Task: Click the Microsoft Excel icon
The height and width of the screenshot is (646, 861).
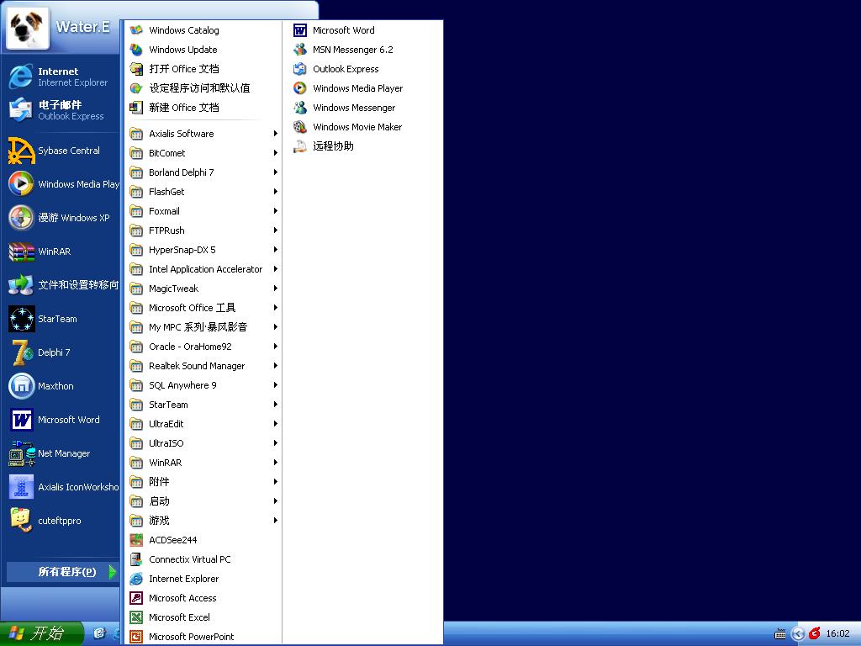Action: (x=136, y=617)
